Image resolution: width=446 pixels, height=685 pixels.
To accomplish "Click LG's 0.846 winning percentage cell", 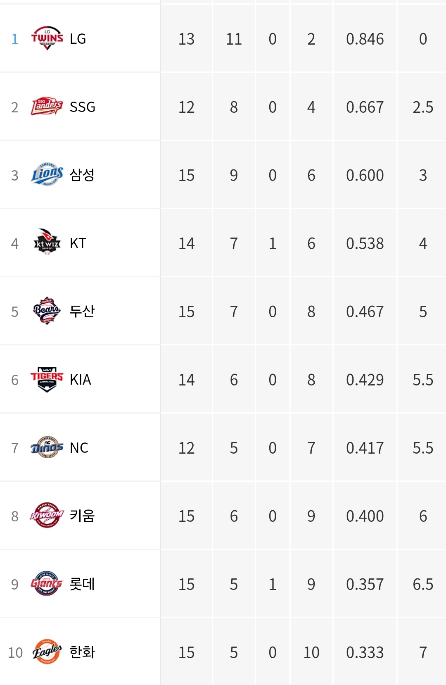I will point(365,39).
